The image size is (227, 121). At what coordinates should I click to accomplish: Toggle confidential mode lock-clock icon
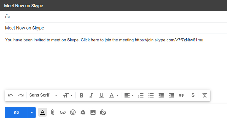103,112
